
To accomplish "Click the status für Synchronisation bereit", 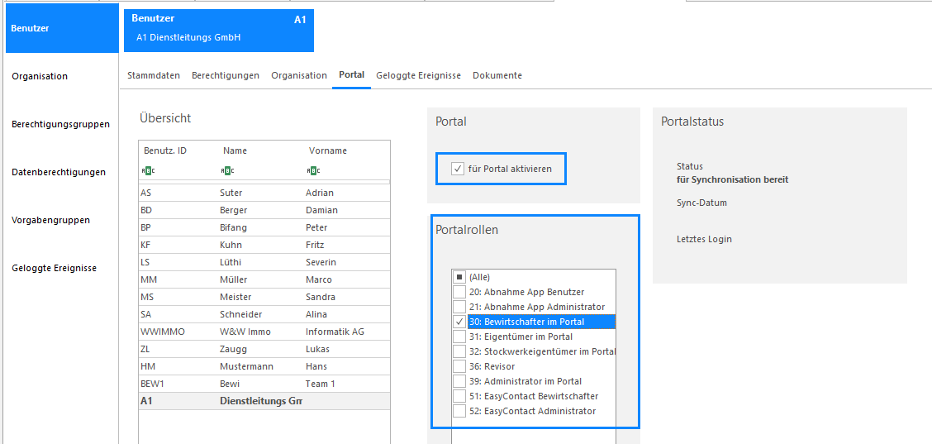I will tap(732, 179).
